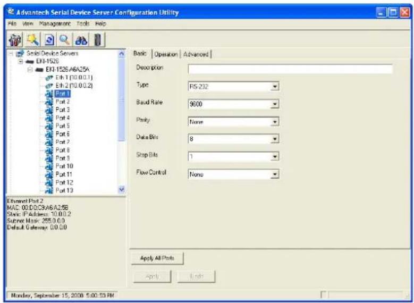Switch to the Operation tab

(x=166, y=54)
